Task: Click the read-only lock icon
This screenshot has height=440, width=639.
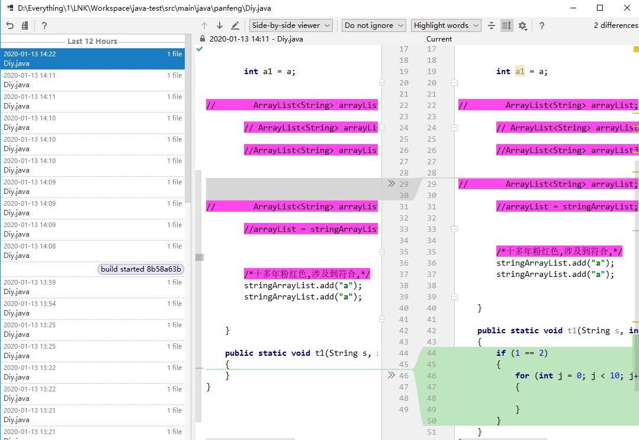Action: click(x=203, y=39)
